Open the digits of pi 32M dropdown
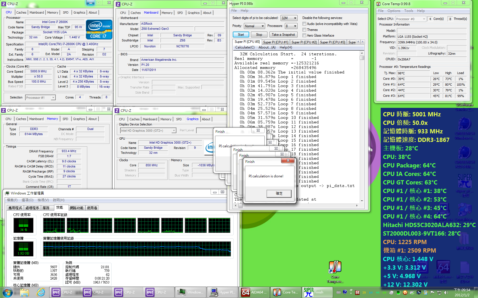 [x=289, y=18]
